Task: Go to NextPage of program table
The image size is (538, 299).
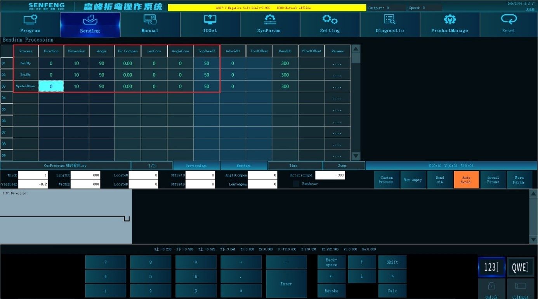Action: (244, 166)
